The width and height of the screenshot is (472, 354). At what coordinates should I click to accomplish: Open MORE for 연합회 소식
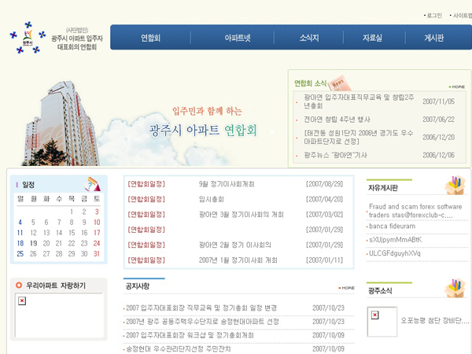pyautogui.click(x=456, y=87)
